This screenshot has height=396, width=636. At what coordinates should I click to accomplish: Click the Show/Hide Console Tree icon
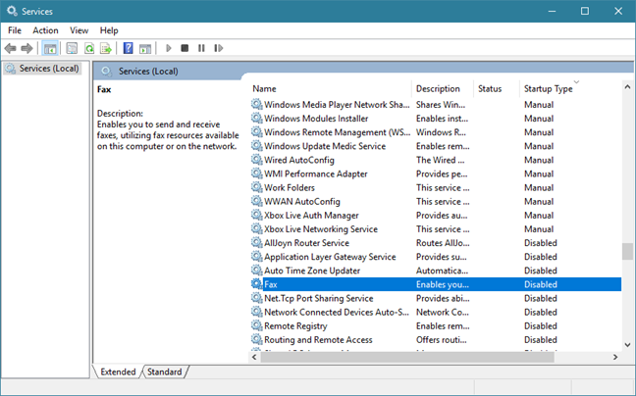(x=50, y=48)
